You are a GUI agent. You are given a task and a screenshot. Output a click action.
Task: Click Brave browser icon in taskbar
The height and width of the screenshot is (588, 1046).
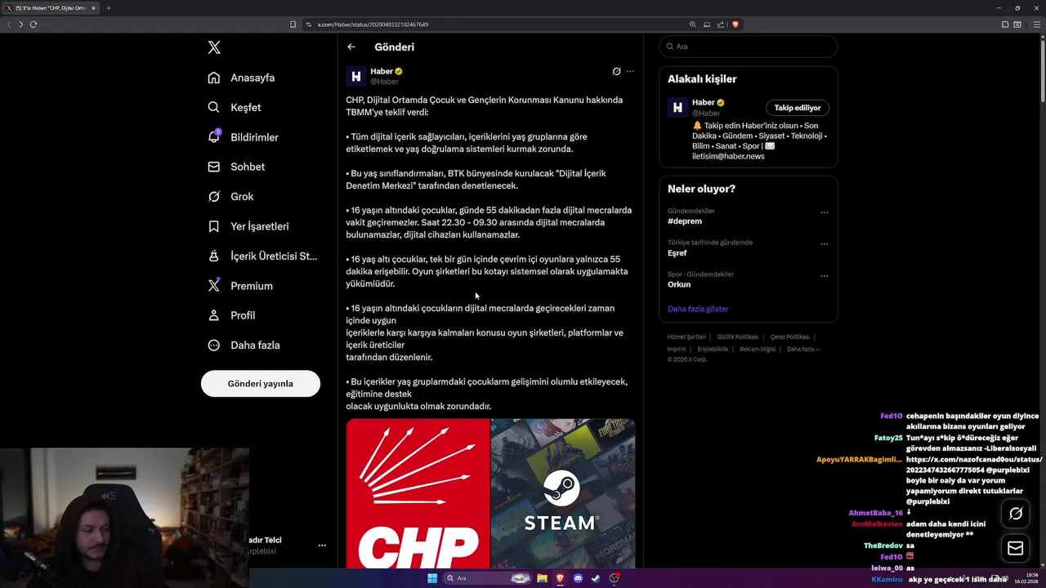[x=561, y=578]
